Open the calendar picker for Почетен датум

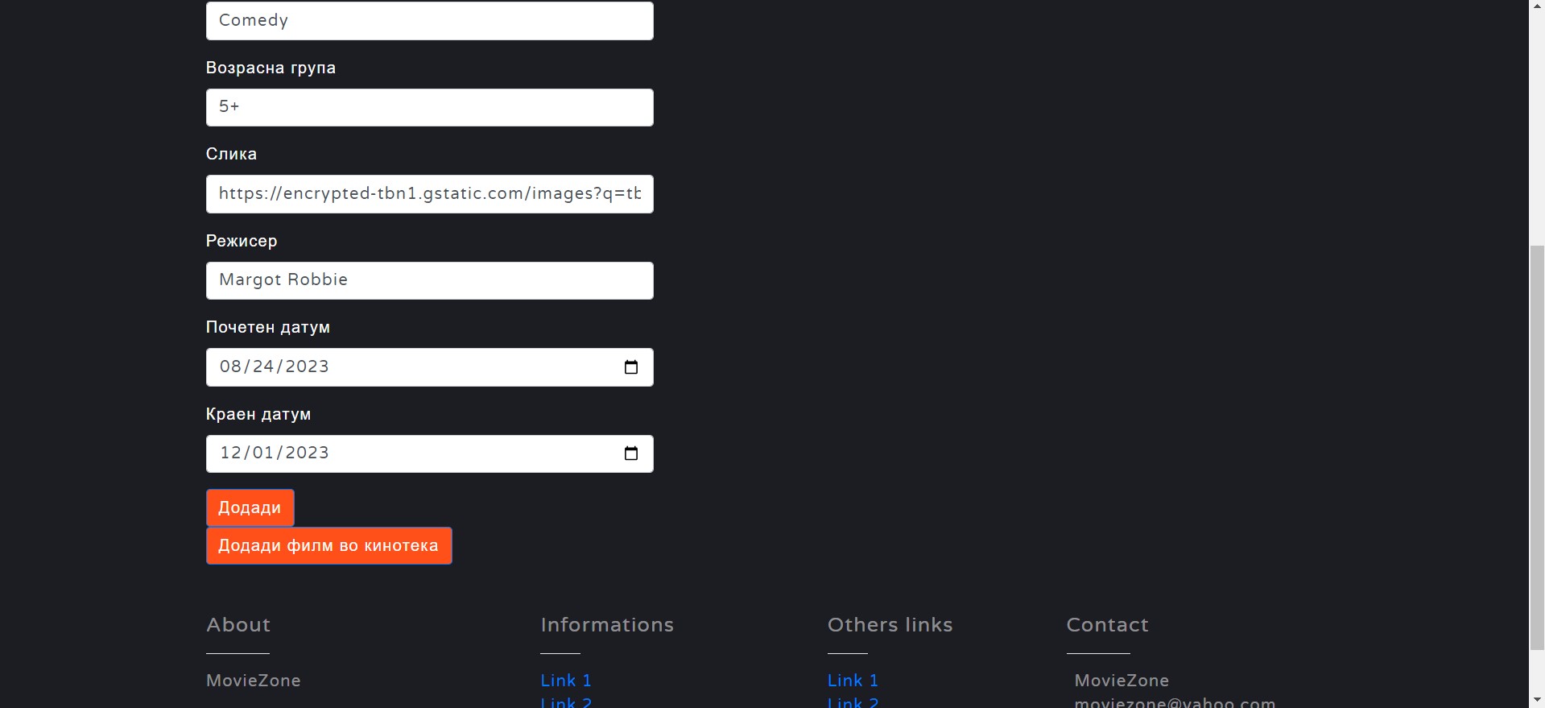pyautogui.click(x=631, y=367)
